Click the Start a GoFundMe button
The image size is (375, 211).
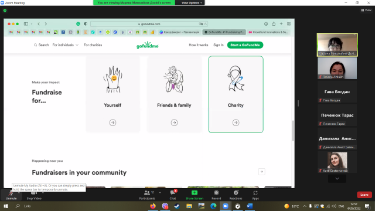pos(245,45)
